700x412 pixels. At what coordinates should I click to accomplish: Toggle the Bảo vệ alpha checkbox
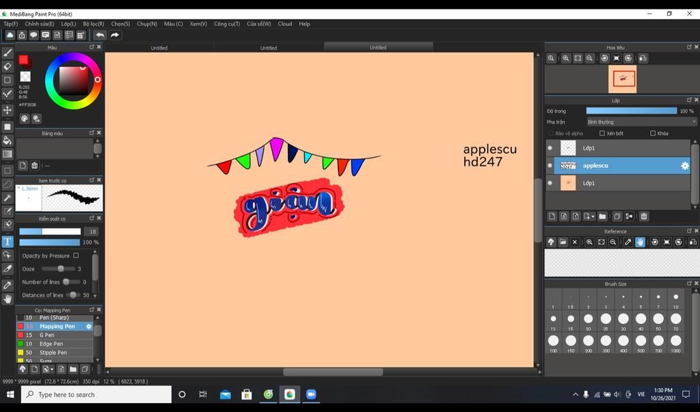click(x=550, y=133)
